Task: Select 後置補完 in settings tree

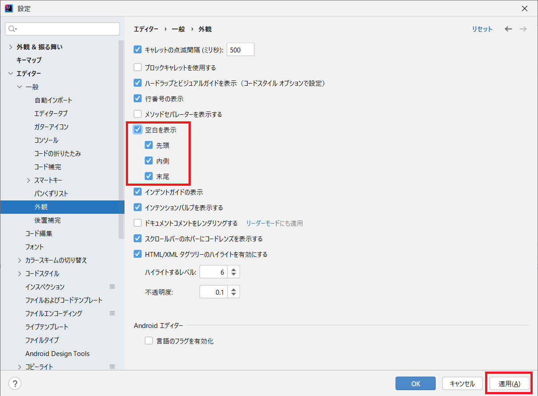Action: click(48, 220)
